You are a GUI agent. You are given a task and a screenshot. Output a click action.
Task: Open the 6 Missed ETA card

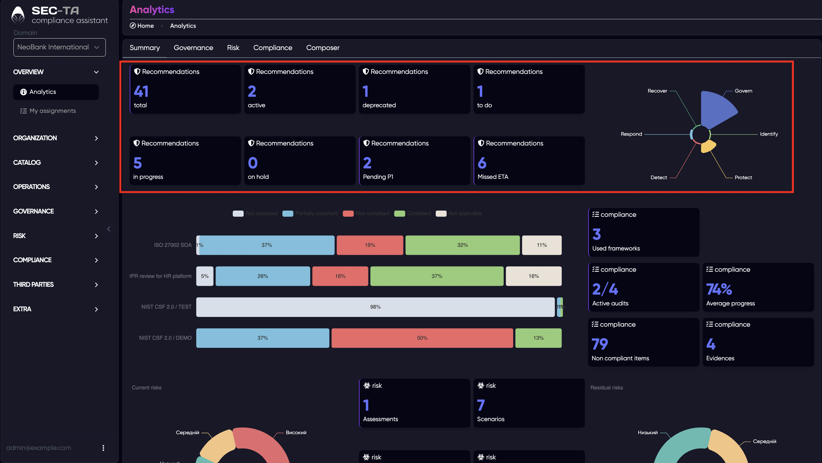point(529,161)
